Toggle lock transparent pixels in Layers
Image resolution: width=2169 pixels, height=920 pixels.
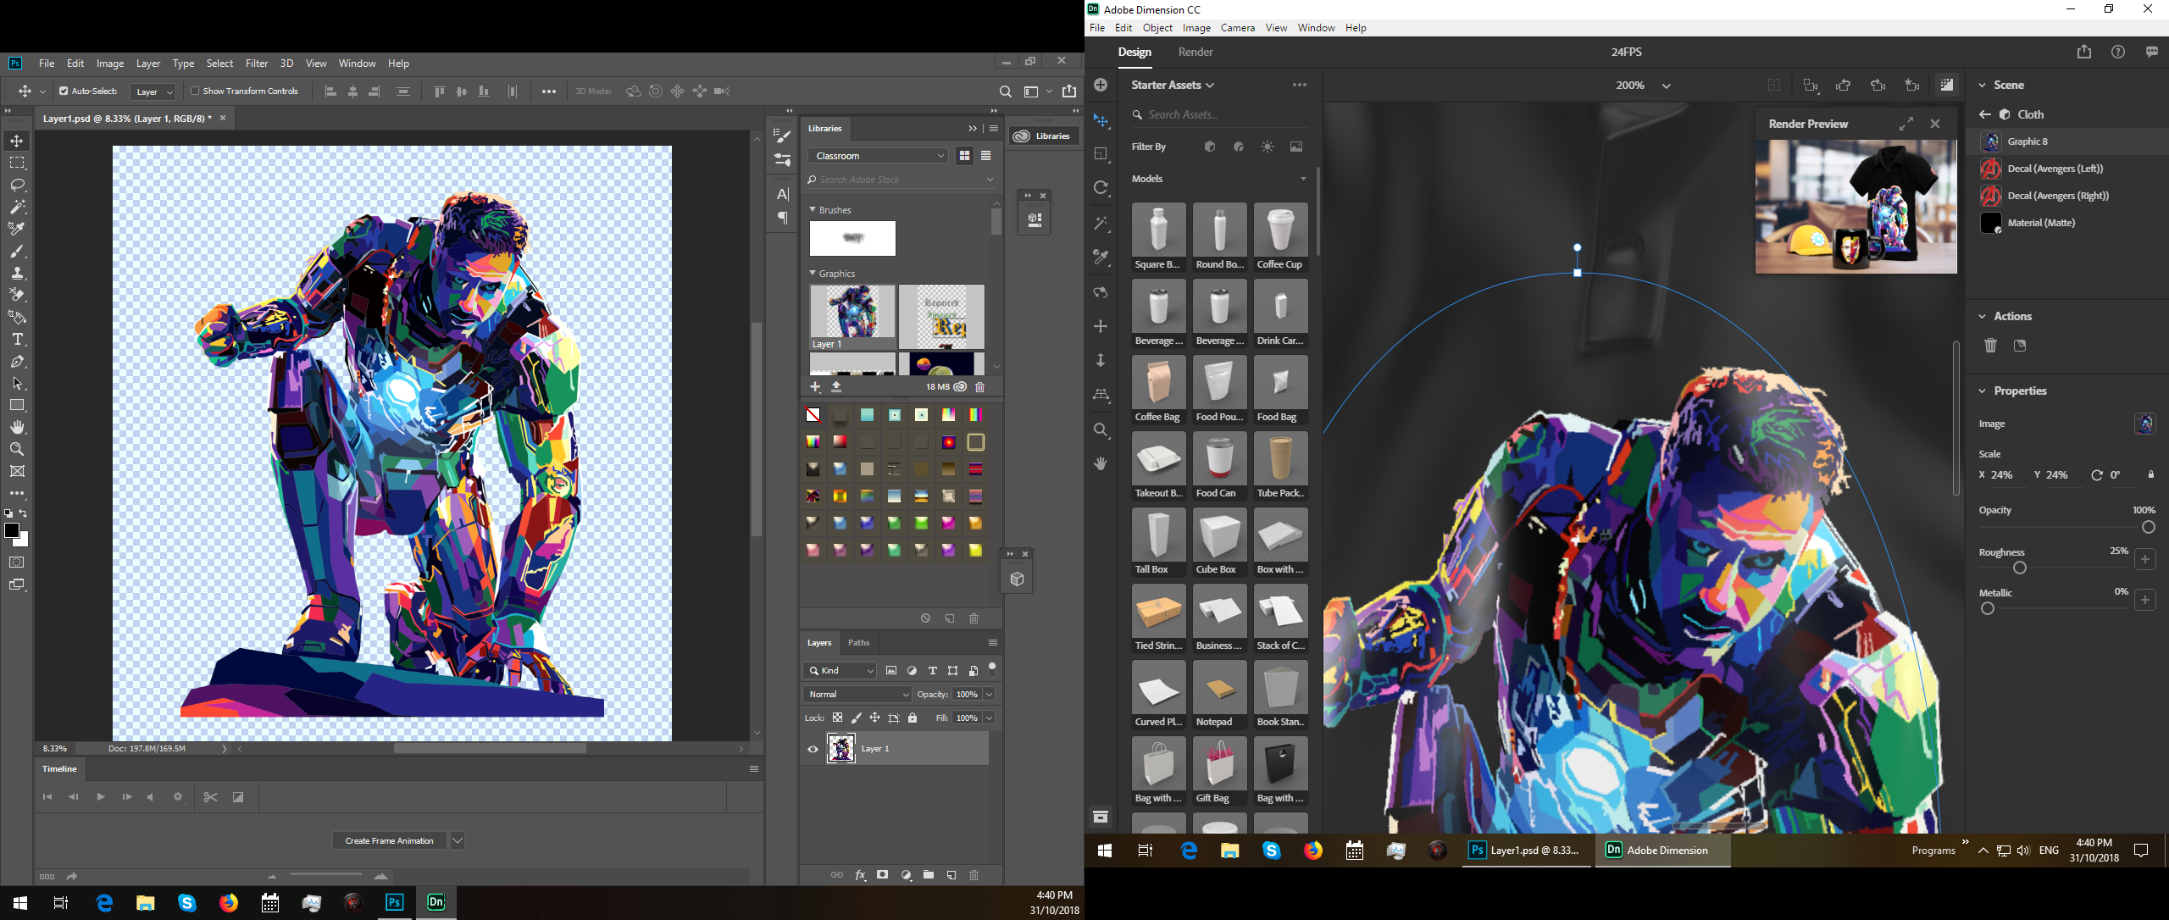pos(837,718)
